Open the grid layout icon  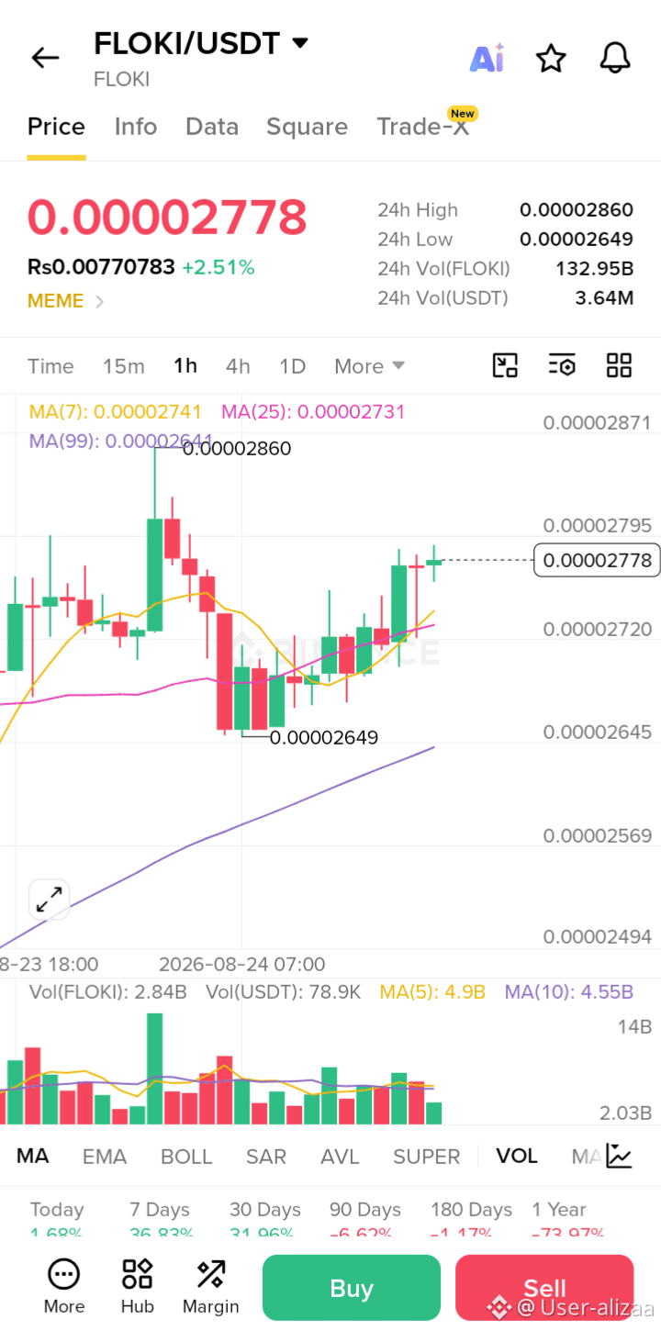click(x=620, y=365)
